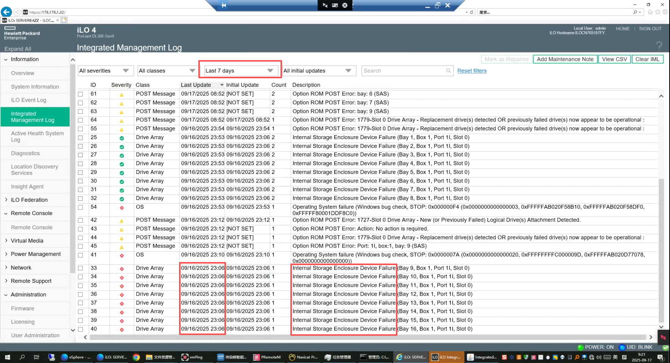Check the checkbox for event ID 61
The height and width of the screenshot is (363, 670).
tap(81, 94)
